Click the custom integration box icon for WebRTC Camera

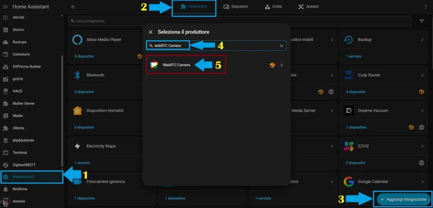(272, 65)
